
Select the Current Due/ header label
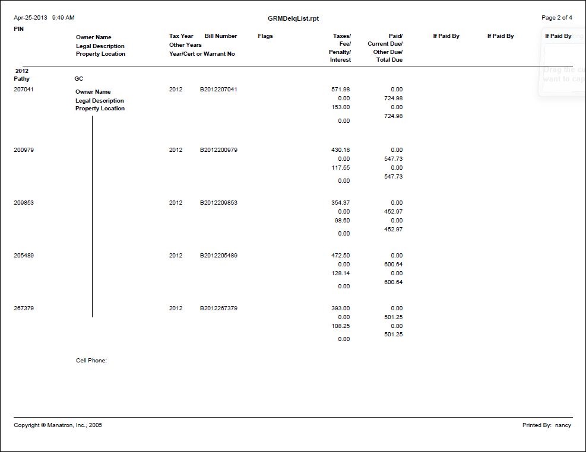(x=385, y=44)
